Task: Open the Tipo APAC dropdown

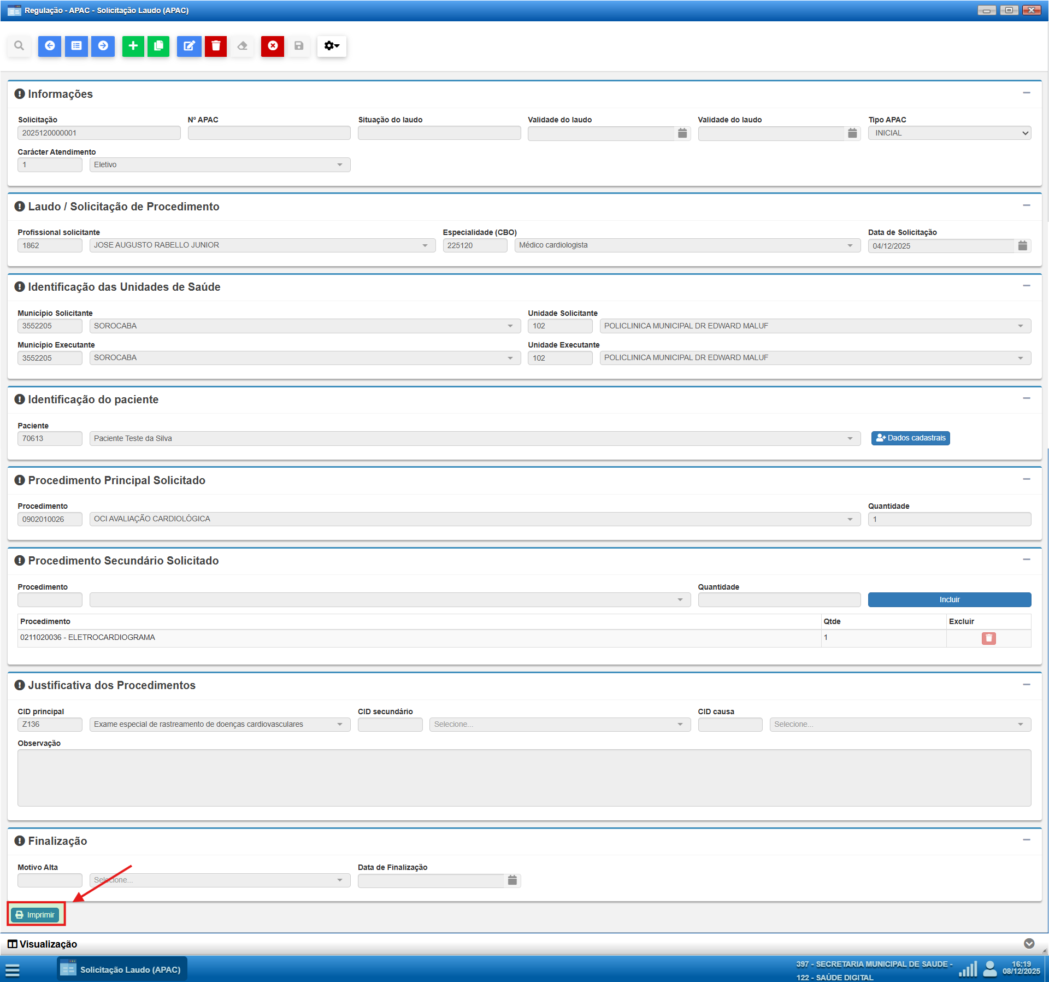Action: pyautogui.click(x=950, y=133)
